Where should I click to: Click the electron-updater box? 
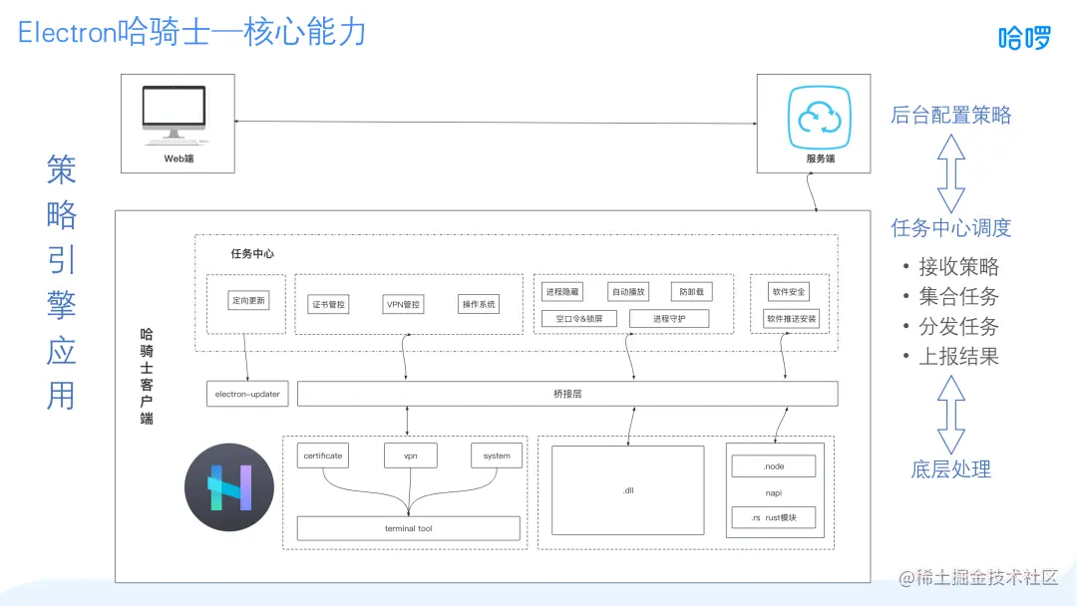247,394
